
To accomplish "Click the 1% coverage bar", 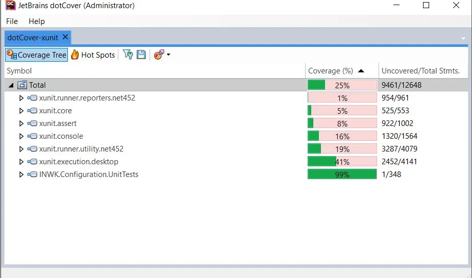I will pyautogui.click(x=342, y=98).
